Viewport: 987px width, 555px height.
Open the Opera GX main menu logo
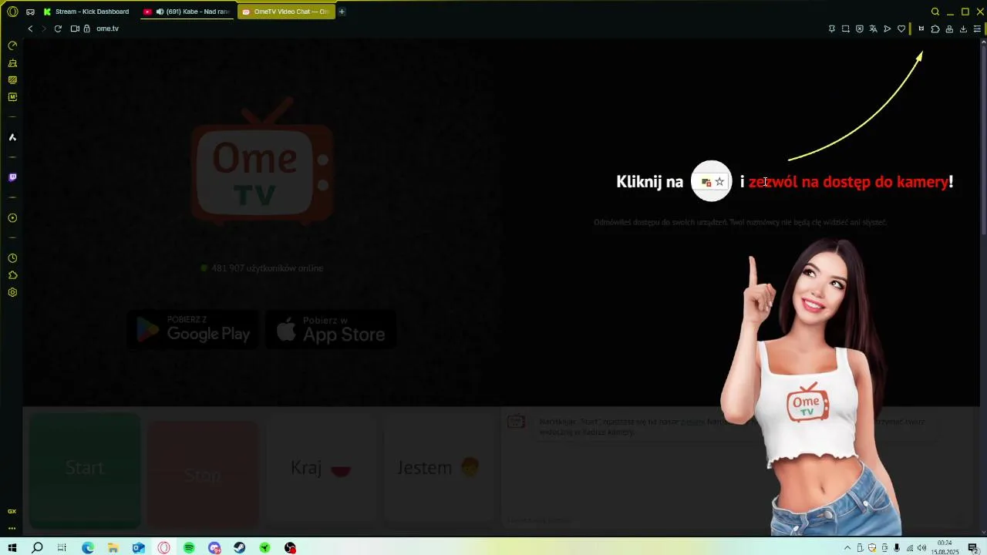12,12
